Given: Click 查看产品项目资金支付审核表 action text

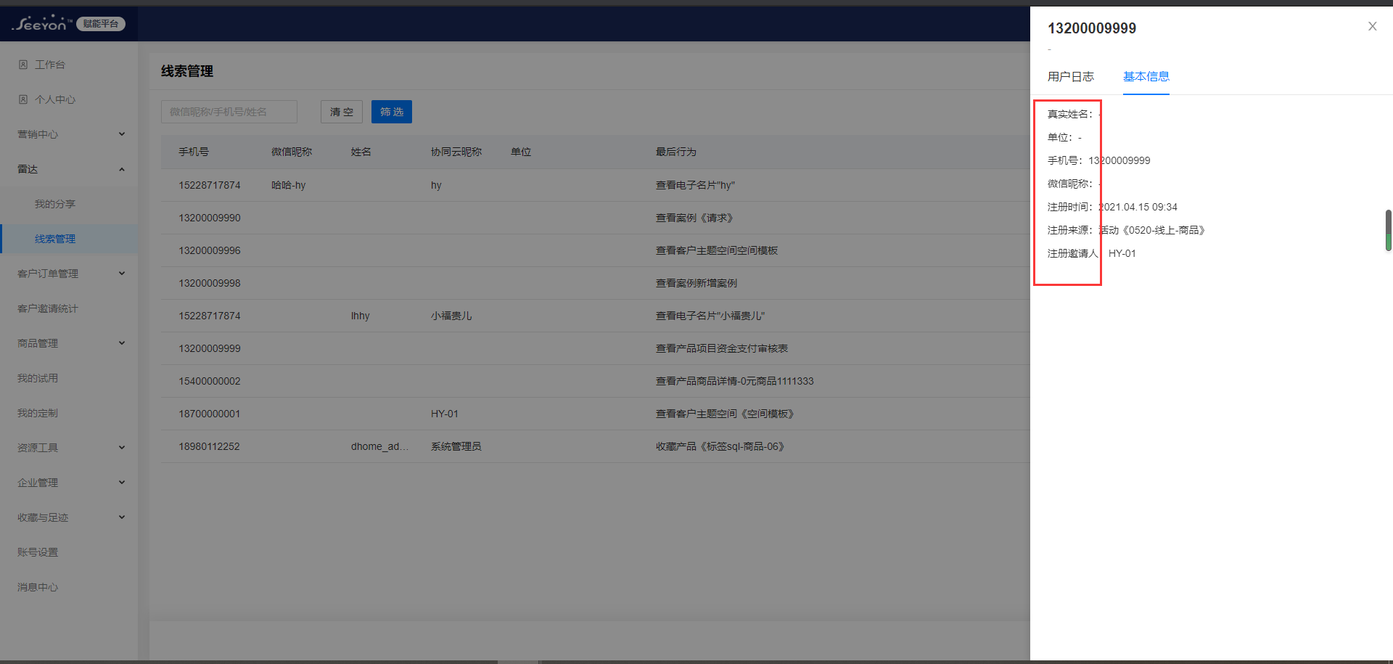Looking at the screenshot, I should click(x=722, y=348).
